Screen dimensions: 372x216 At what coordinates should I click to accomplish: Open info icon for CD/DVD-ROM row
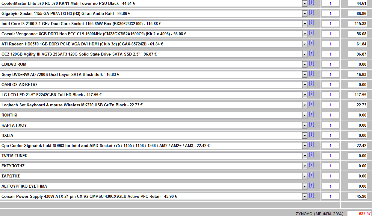pos(311,63)
